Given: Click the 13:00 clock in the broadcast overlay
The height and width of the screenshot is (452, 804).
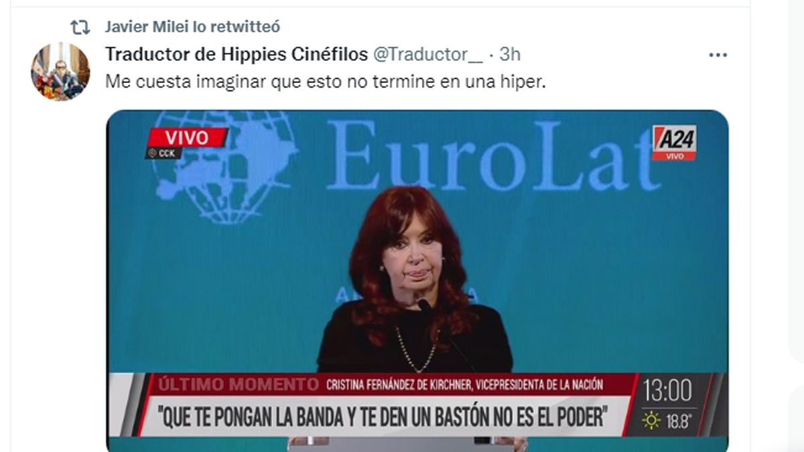Looking at the screenshot, I should coord(667,390).
